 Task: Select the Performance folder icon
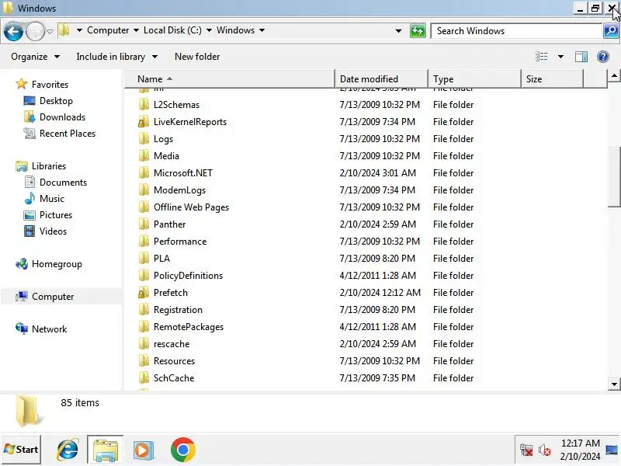pyautogui.click(x=144, y=241)
